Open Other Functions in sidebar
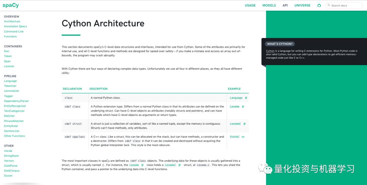This screenshot has height=185, width=367. (x=14, y=136)
